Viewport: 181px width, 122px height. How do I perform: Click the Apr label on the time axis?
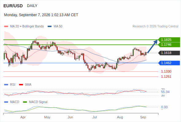pos(23,117)
